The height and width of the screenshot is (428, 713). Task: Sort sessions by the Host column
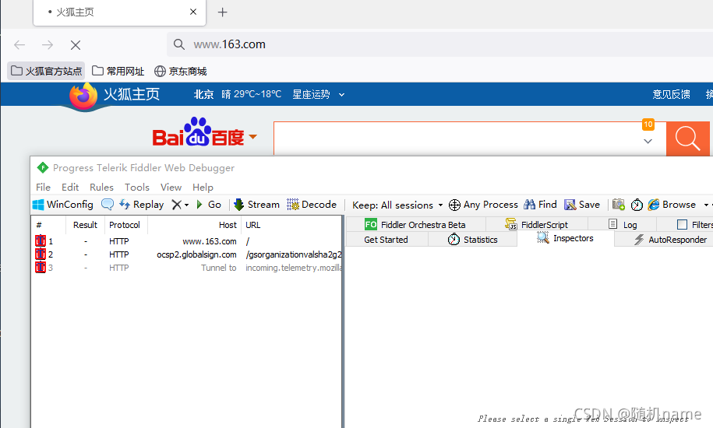[x=195, y=225]
